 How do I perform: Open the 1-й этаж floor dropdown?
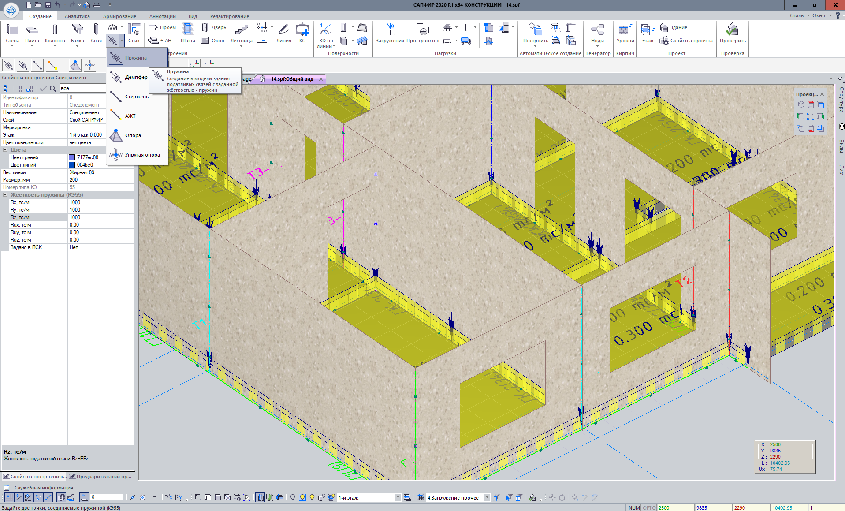pos(398,497)
